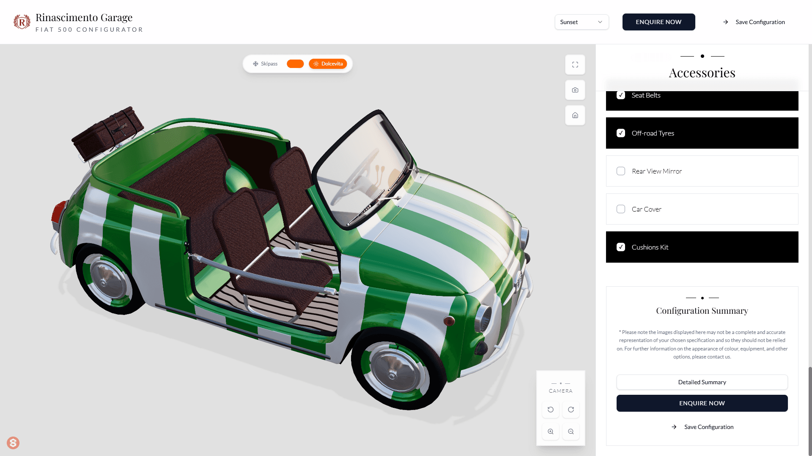Toggle the Skipass/Dolcevita switch
This screenshot has height=456, width=812.
tap(295, 64)
